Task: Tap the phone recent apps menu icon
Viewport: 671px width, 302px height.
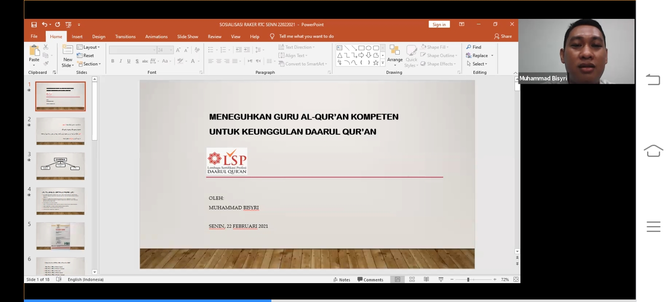Action: (x=653, y=226)
